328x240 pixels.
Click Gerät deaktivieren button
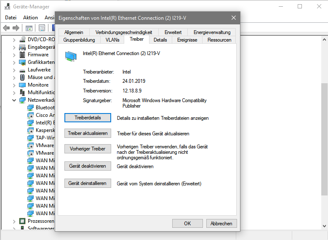pos(88,166)
